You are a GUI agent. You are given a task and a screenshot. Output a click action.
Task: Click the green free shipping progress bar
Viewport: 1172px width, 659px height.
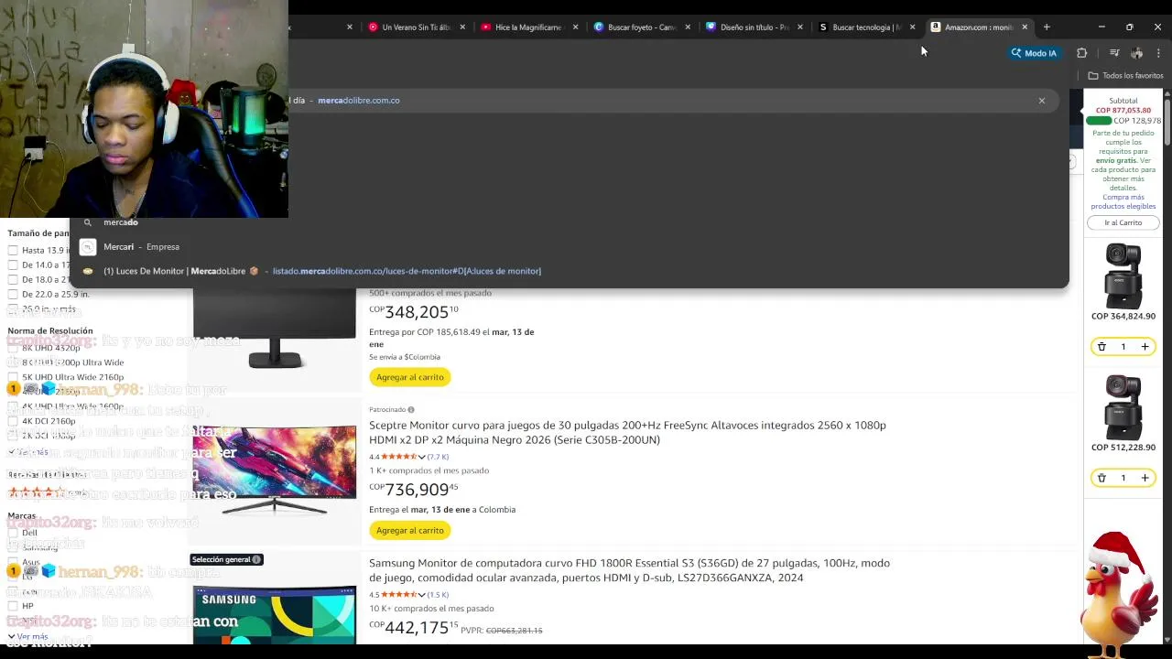[x=1098, y=121]
